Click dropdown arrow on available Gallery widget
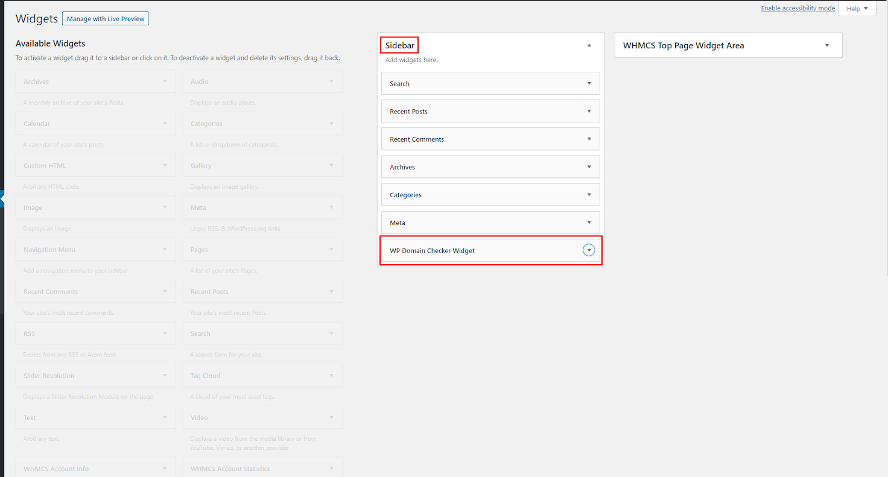 [x=332, y=165]
